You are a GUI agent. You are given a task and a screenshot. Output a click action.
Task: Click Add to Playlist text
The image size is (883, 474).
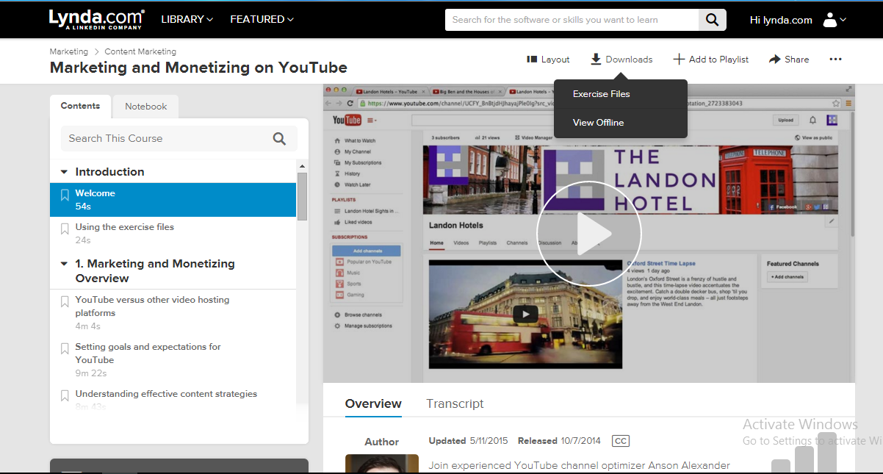pos(718,60)
